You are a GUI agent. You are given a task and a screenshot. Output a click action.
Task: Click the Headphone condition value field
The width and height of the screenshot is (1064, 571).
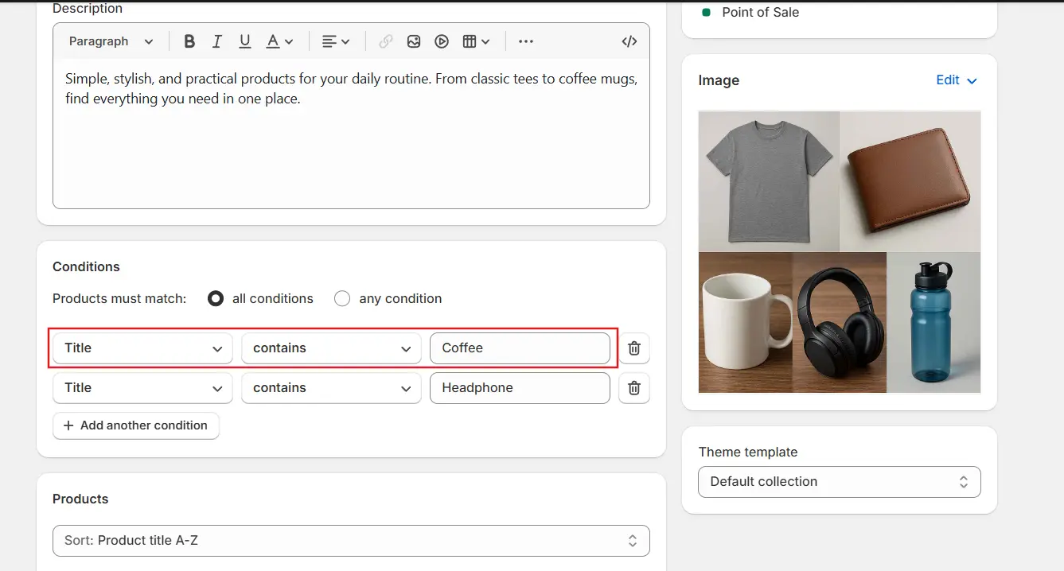(520, 388)
